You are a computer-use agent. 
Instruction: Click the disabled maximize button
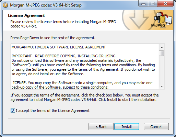[x=153, y=4]
